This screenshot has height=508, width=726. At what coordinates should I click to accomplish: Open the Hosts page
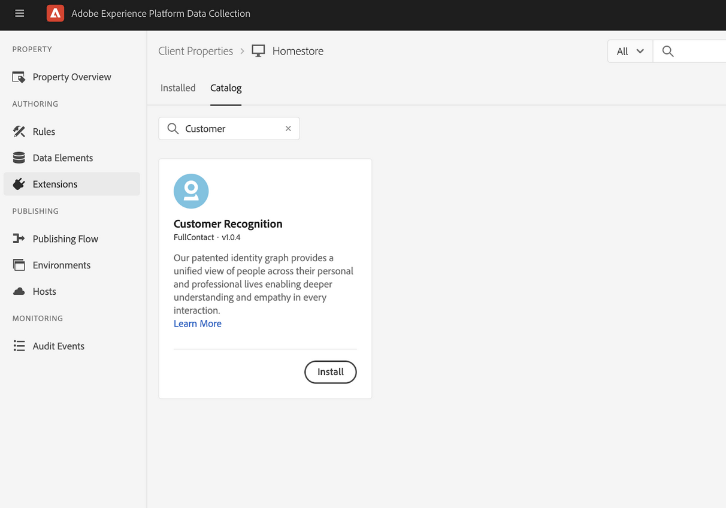(x=72, y=291)
